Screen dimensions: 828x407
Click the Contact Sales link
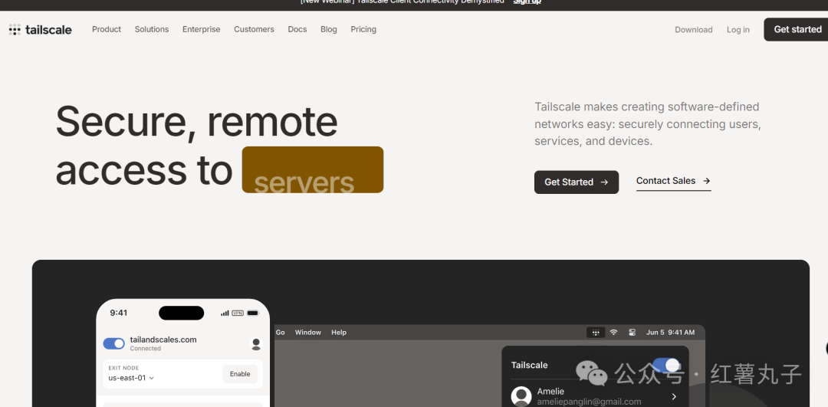tap(673, 181)
